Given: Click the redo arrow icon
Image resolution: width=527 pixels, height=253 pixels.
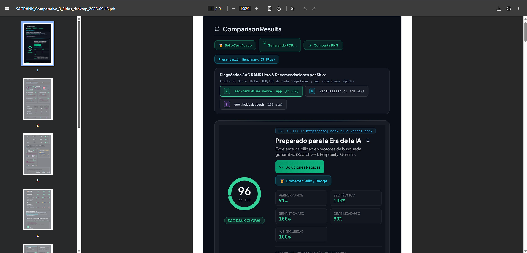Looking at the screenshot, I should [314, 9].
